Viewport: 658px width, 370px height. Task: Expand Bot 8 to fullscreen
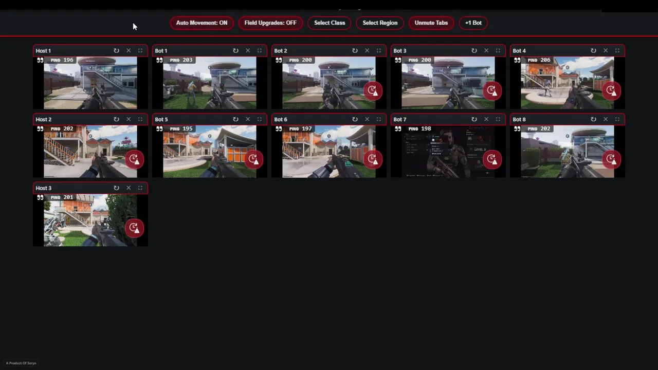pos(617,119)
